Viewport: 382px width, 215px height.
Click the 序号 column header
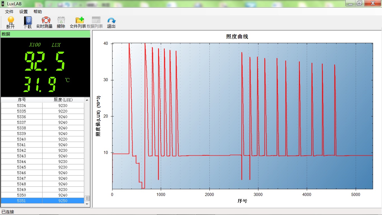[x=22, y=100]
